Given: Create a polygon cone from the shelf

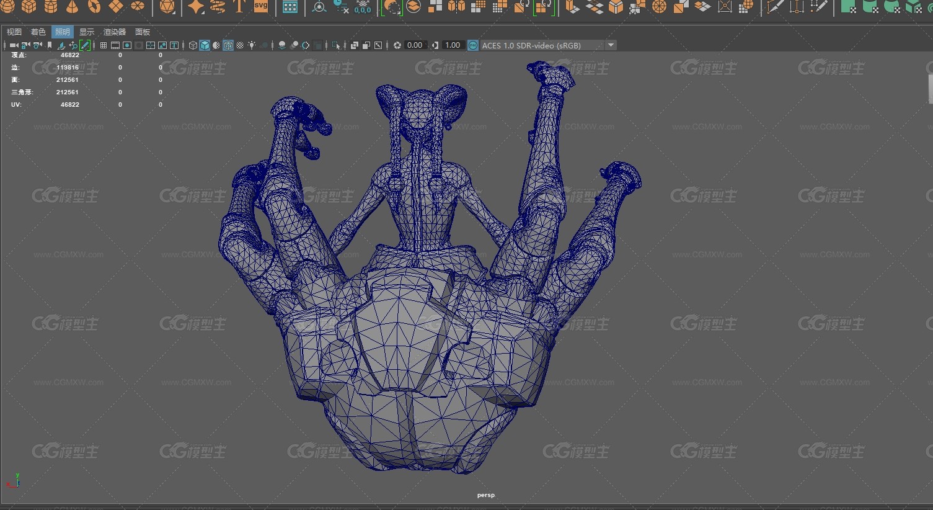Looking at the screenshot, I should pos(73,6).
